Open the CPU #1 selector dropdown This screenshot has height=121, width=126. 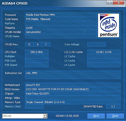[25, 116]
